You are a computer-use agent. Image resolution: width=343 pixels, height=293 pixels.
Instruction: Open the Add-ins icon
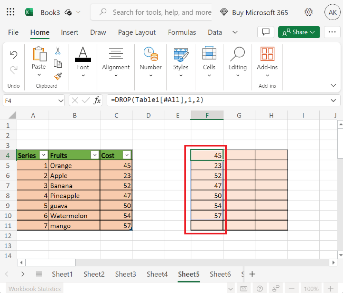click(x=267, y=54)
